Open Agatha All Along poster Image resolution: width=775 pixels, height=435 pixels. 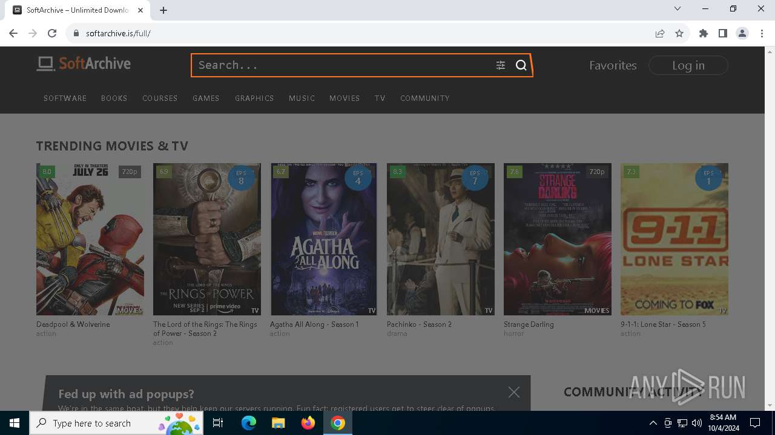tap(324, 239)
